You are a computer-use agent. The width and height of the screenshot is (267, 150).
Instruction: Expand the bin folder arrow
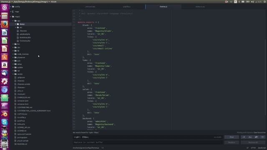point(13,44)
